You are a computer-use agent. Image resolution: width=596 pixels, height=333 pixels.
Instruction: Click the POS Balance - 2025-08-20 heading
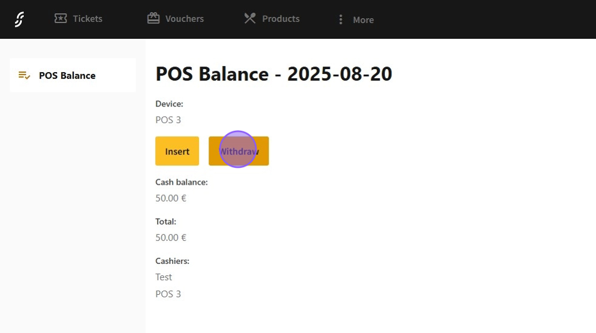point(273,74)
